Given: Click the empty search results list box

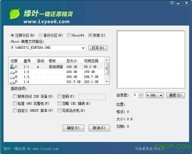Looking at the screenshot, I should pyautogui.click(x=151, y=59).
